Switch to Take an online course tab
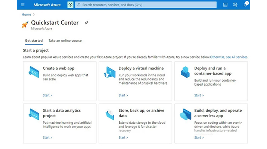This screenshot has width=267, height=149. (65, 41)
